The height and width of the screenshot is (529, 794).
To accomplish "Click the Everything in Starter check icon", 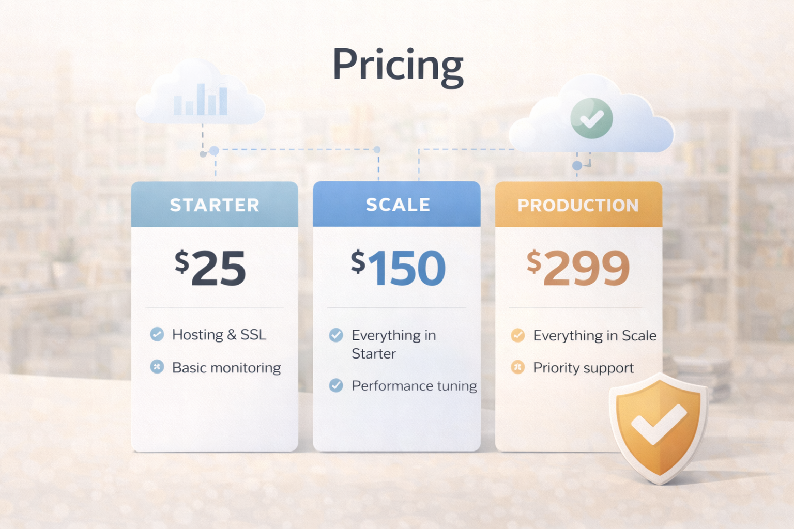I will 336,335.
